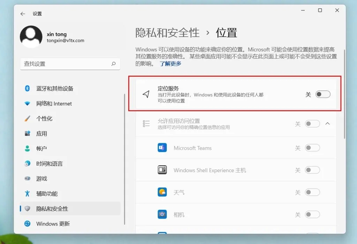Toggle the Weather (天气) location switch
The height and width of the screenshot is (244, 357).
(312, 192)
